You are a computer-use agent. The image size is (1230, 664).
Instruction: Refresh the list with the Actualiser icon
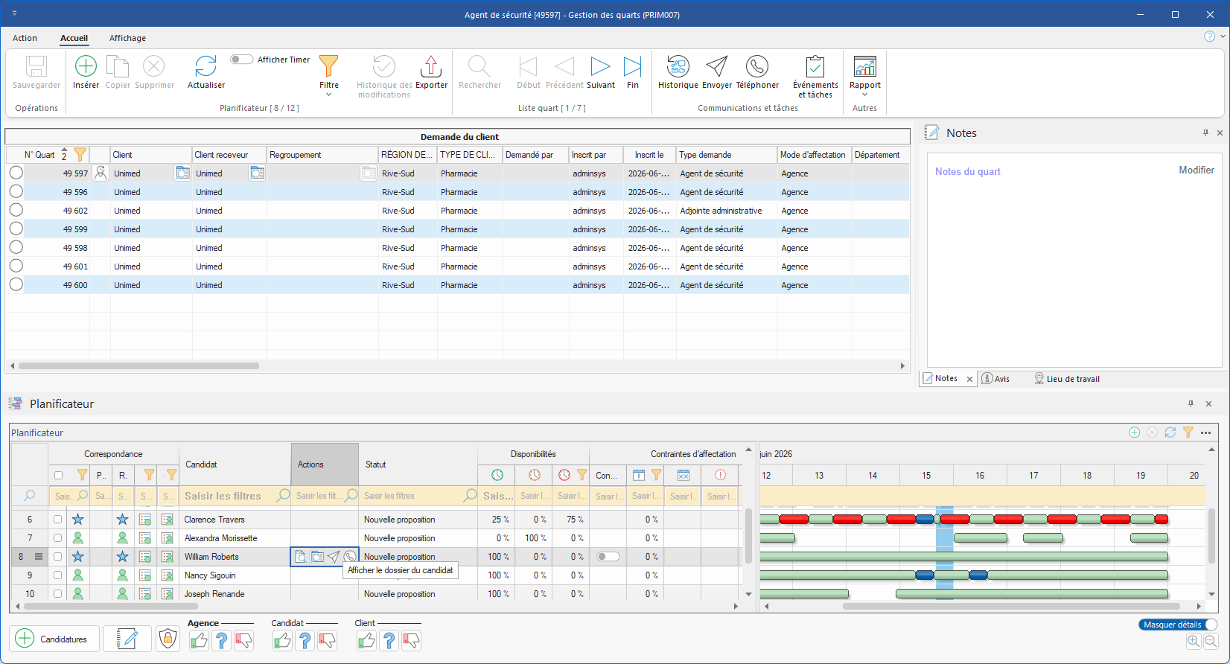(205, 66)
